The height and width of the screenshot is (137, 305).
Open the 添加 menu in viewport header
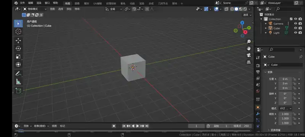click(69, 9)
